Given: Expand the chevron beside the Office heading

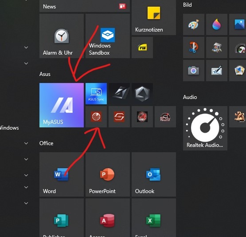Looking at the screenshot, I should [26, 143].
